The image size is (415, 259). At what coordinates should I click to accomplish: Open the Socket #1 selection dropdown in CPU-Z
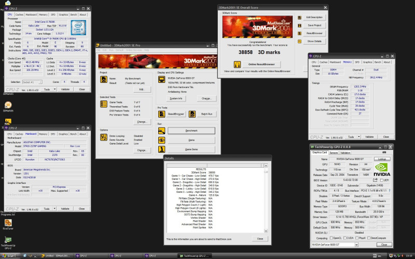[x=40, y=82]
